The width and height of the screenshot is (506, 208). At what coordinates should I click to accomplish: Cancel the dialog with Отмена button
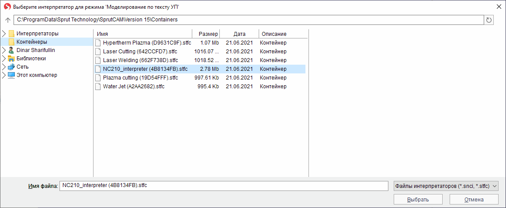point(474,200)
